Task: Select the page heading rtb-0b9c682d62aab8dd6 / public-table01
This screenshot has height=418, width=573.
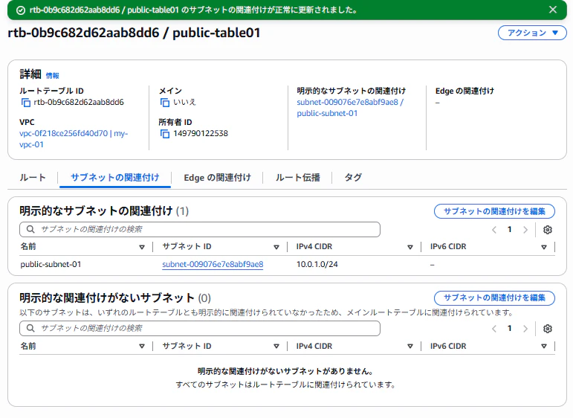Action: 134,33
